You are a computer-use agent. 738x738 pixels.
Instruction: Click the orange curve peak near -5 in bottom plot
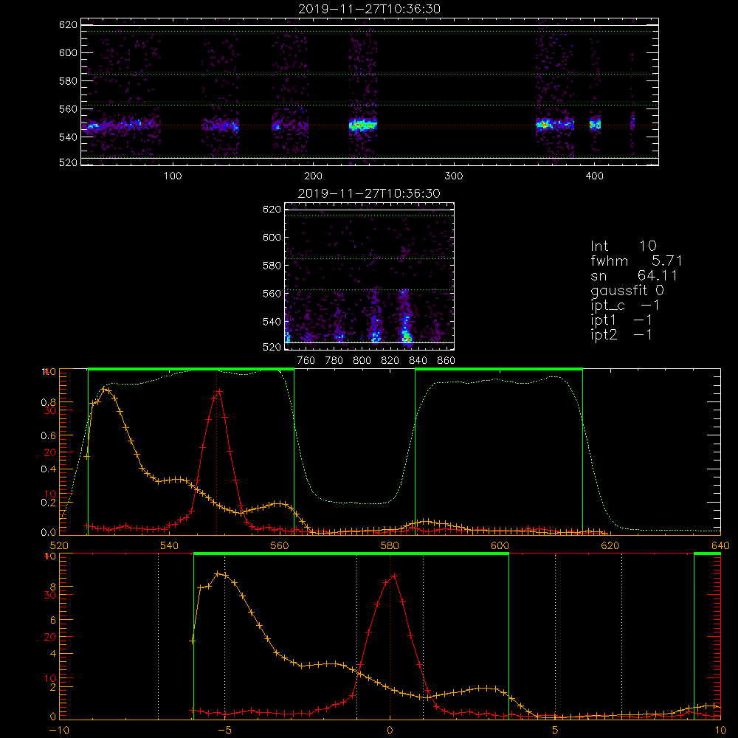[x=218, y=573]
